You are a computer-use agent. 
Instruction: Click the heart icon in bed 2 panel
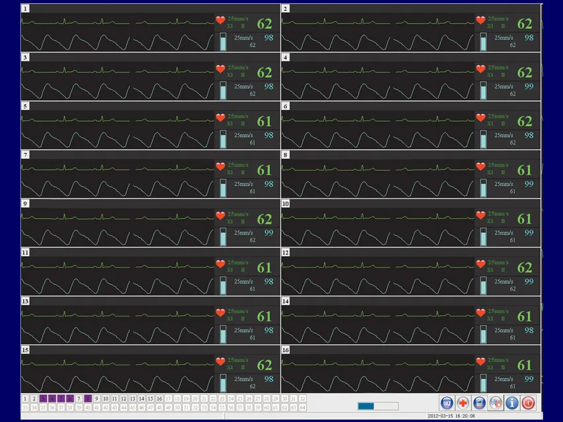[x=480, y=20]
